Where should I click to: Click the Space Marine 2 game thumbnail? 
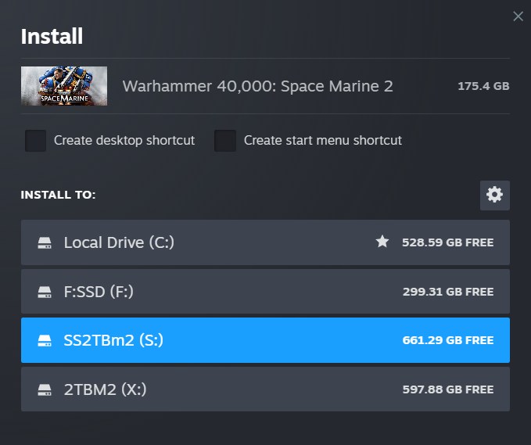click(64, 86)
